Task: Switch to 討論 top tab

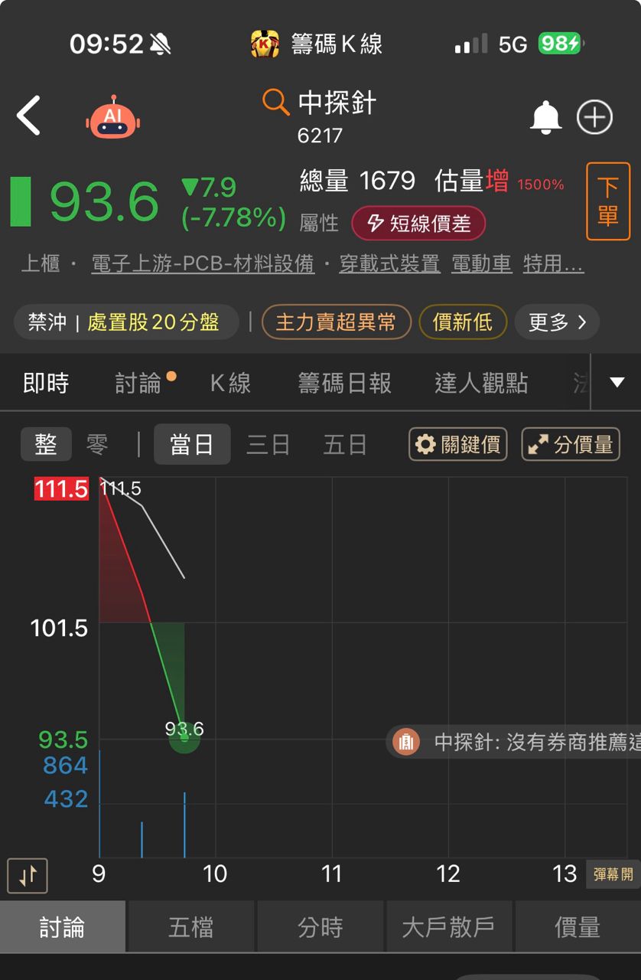Action: point(138,383)
